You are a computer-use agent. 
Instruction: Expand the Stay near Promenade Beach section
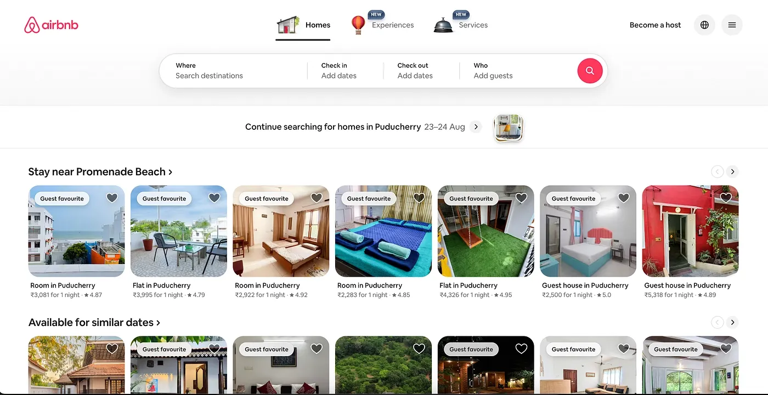pyautogui.click(x=100, y=172)
